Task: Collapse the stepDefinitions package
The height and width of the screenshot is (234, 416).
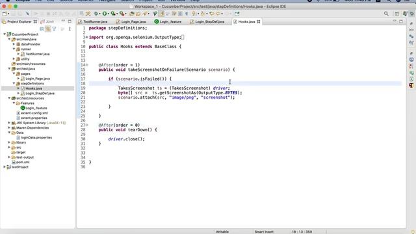Action: pyautogui.click(x=14, y=83)
